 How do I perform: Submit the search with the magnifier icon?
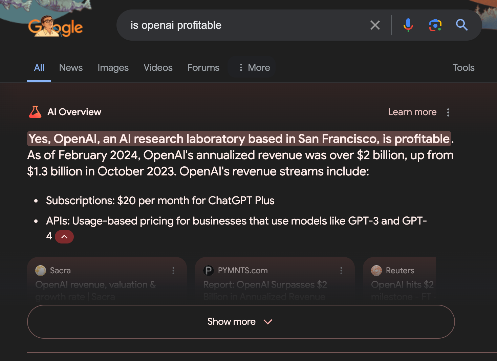[462, 25]
